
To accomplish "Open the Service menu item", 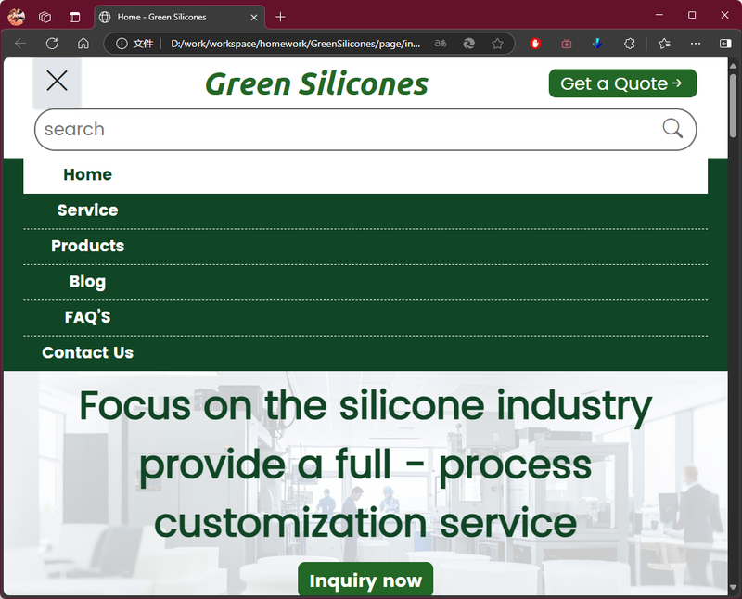I will click(x=87, y=210).
